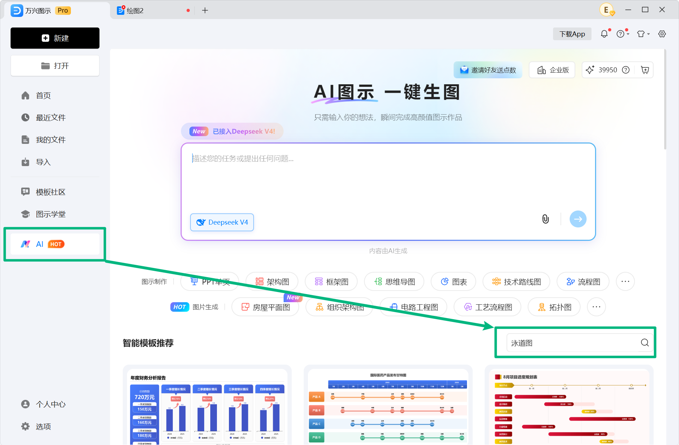Select the 图表 chip
Viewport: 679px width, 445px height.
454,281
